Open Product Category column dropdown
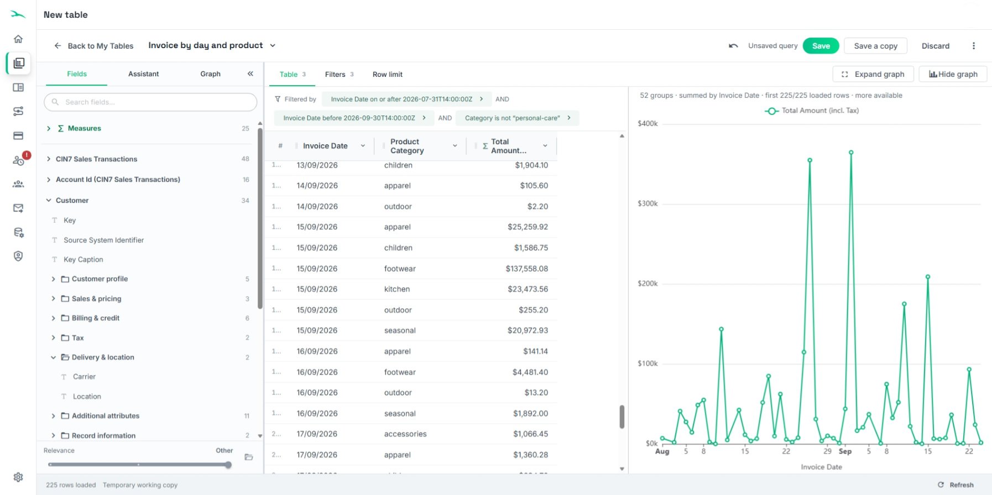 (x=455, y=146)
